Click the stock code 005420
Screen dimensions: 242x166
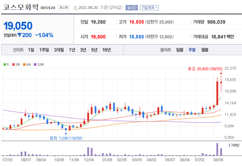[48, 8]
